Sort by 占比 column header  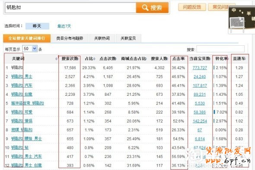click(x=90, y=59)
